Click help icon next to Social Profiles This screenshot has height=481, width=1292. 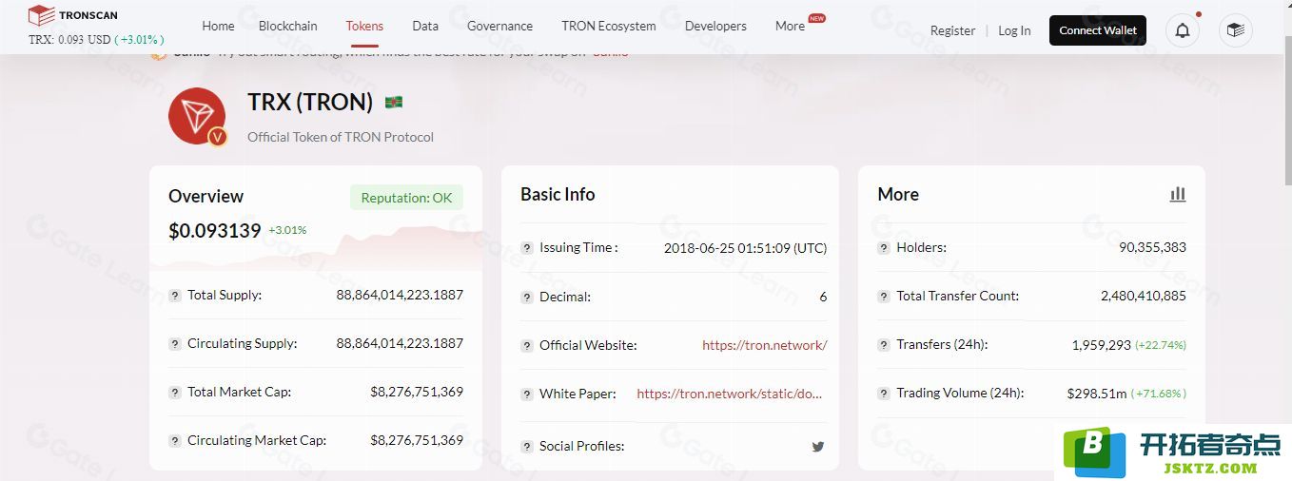[x=527, y=447]
